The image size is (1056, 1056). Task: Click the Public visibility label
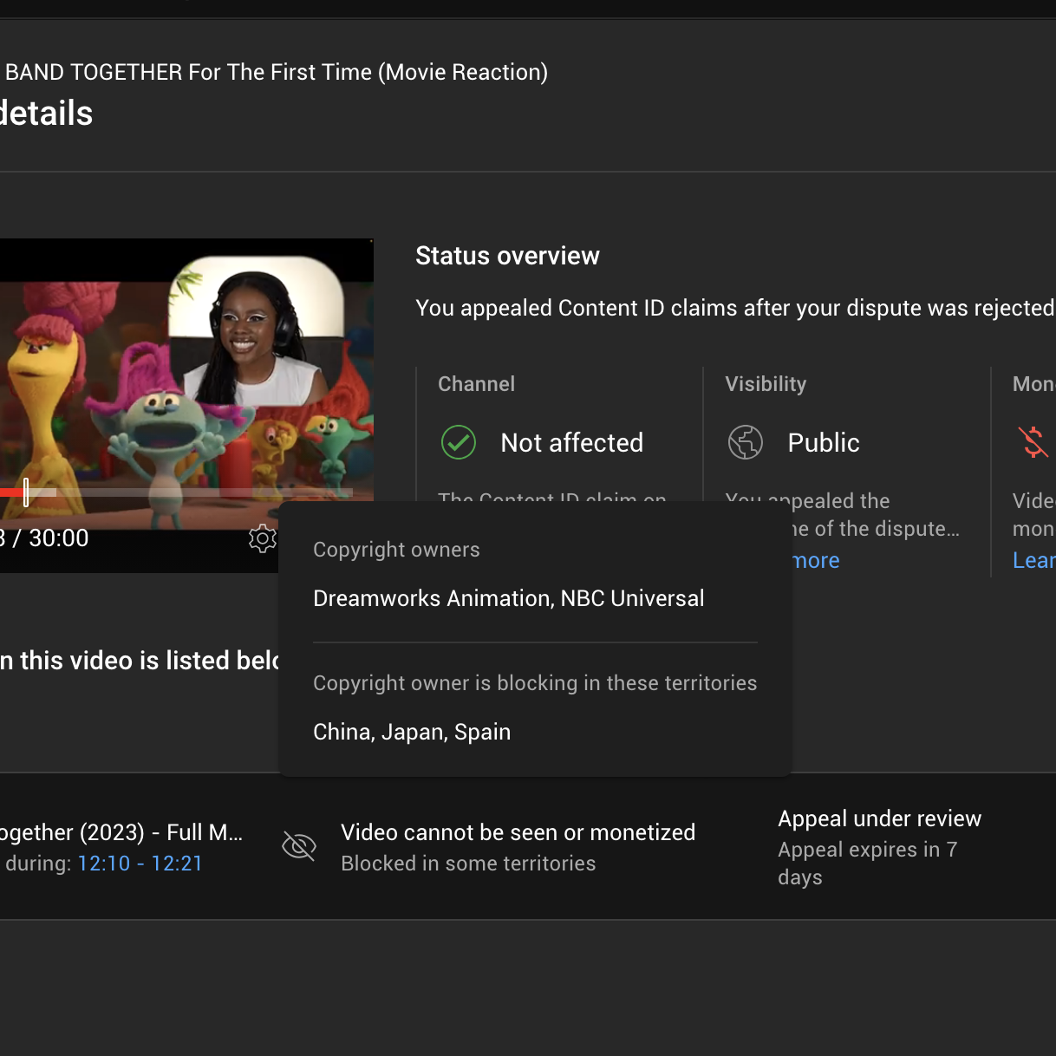coord(823,443)
